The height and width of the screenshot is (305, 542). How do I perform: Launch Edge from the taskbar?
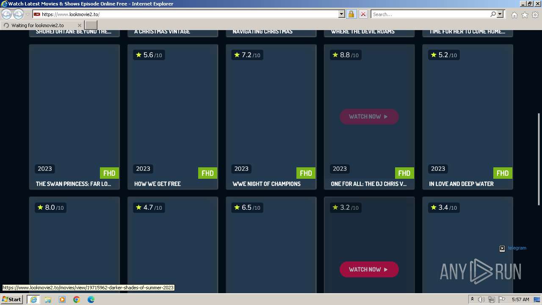(91, 299)
